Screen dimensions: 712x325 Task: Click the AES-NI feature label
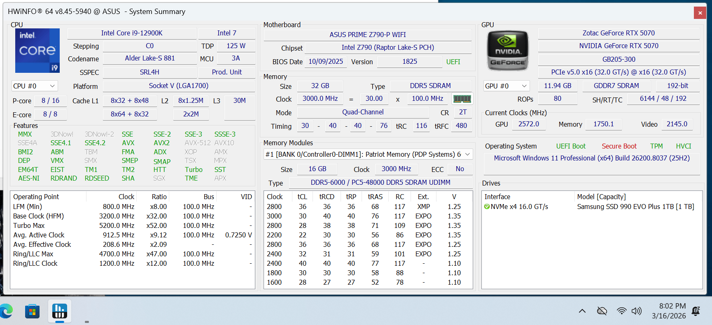[x=29, y=178]
